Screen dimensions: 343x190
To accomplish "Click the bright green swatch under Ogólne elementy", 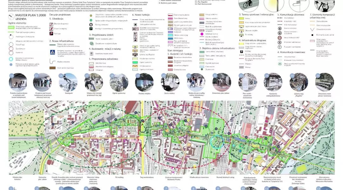I will tap(11, 28).
